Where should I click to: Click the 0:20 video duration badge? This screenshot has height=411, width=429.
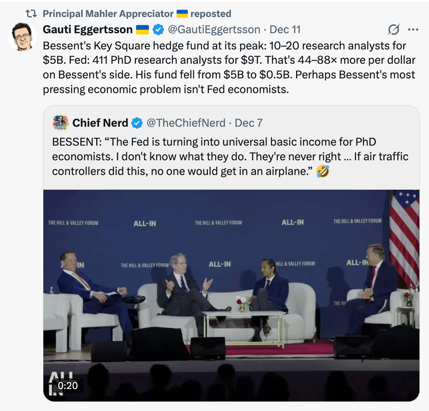coord(68,386)
